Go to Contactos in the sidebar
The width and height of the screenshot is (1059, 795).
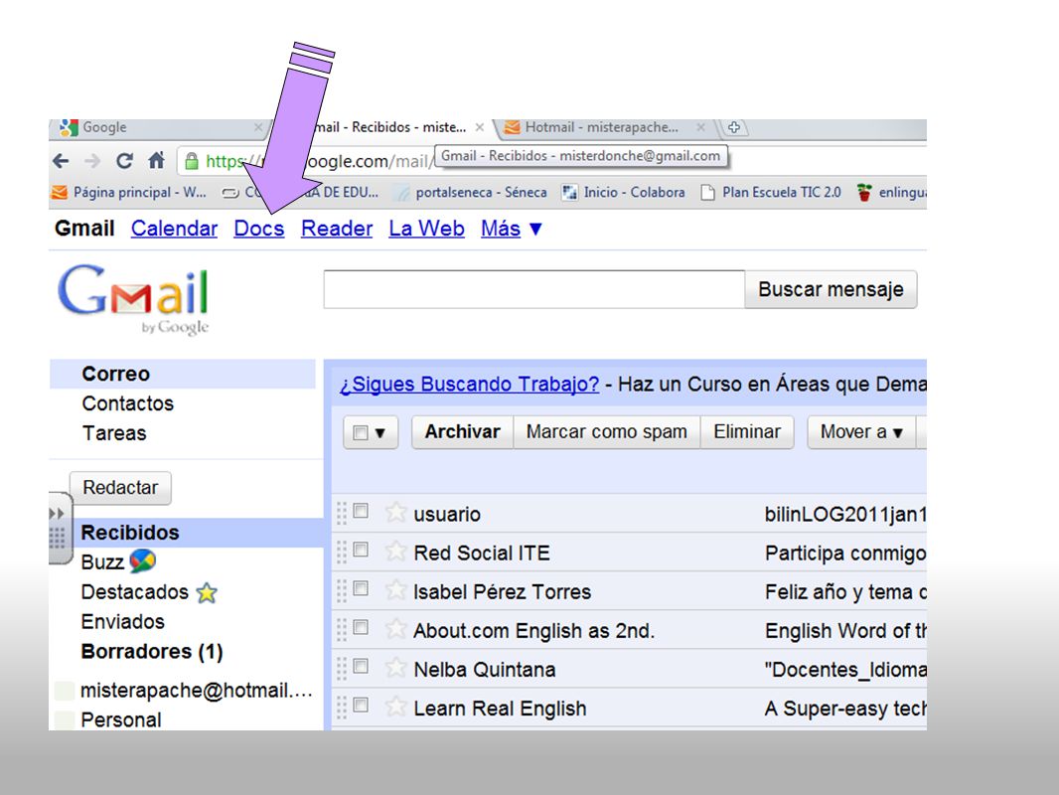click(127, 403)
